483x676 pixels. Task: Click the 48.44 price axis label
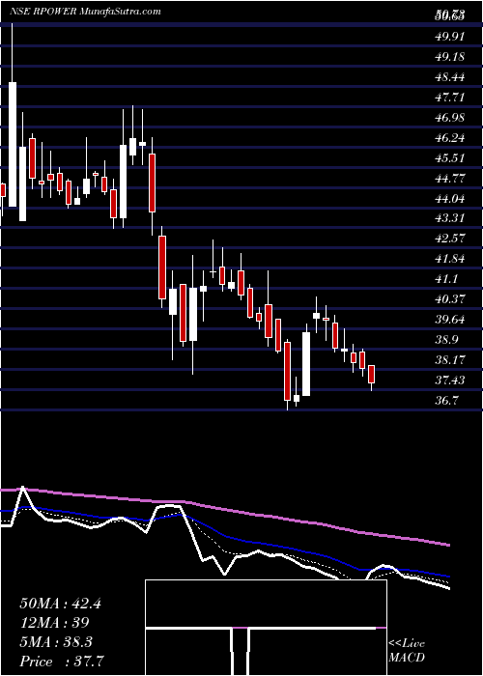(449, 77)
